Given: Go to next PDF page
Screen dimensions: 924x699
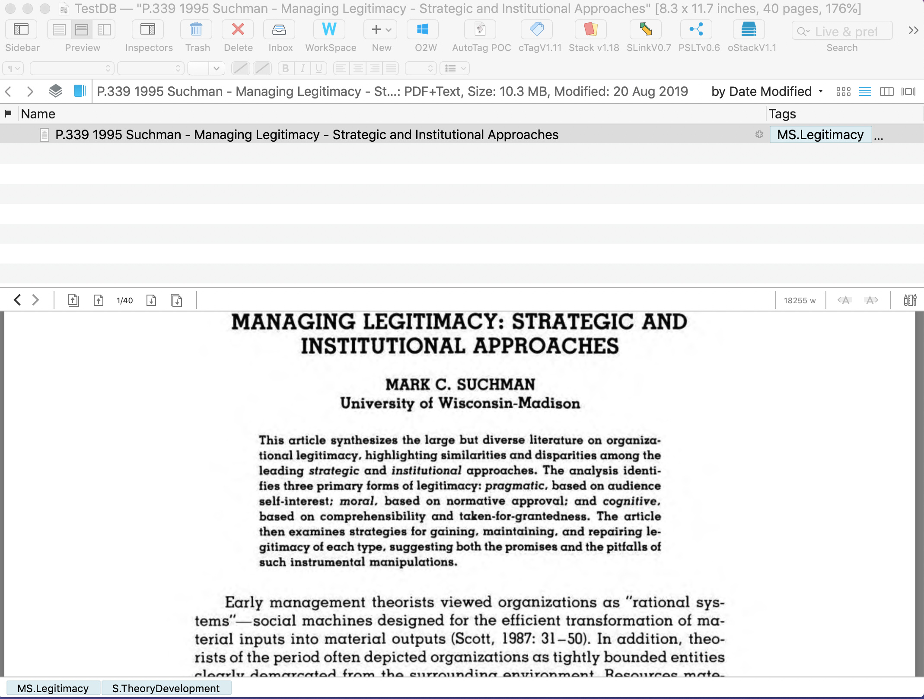Looking at the screenshot, I should pyautogui.click(x=151, y=300).
